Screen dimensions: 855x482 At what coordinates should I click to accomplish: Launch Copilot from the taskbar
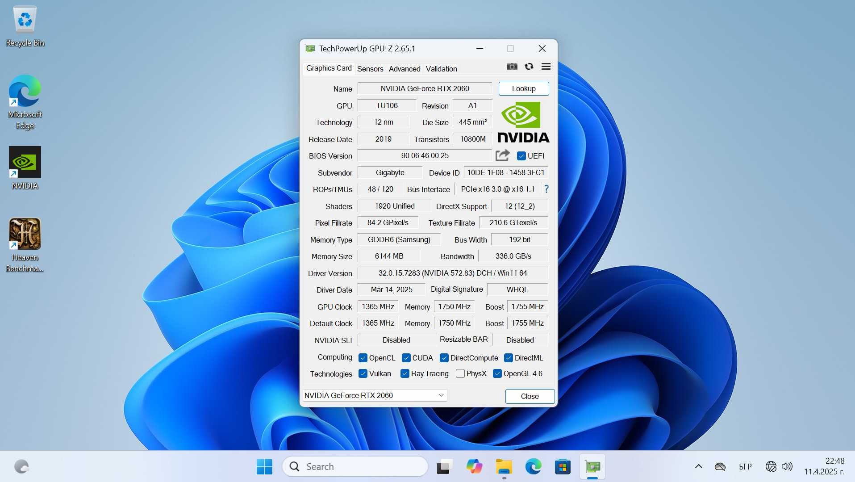pyautogui.click(x=474, y=466)
